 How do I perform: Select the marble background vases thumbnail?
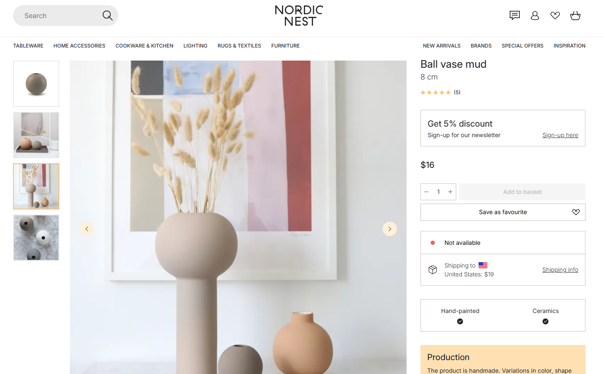pyautogui.click(x=36, y=238)
